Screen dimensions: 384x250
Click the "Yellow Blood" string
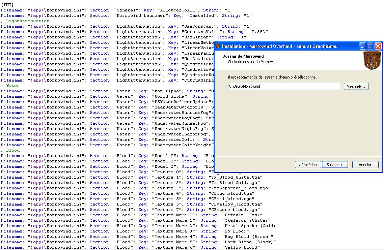[241, 247]
